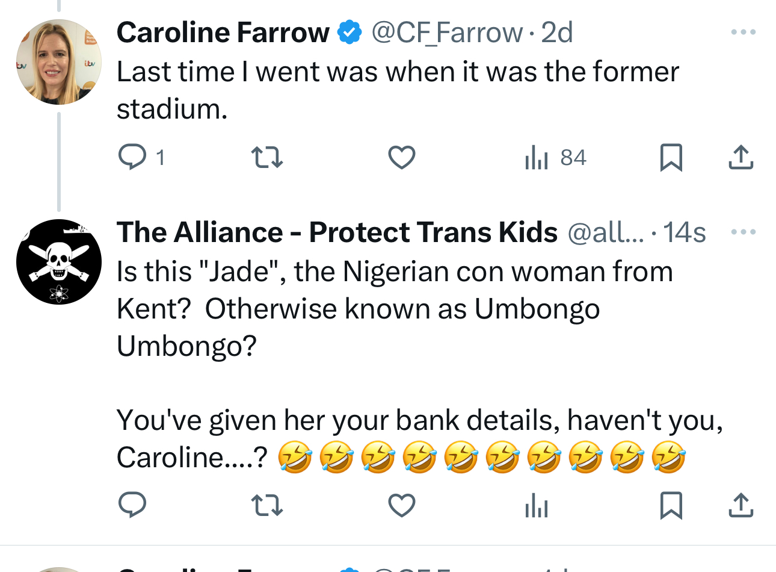776x572 pixels.
Task: Share The Alliance's tweet
Action: [x=741, y=505]
